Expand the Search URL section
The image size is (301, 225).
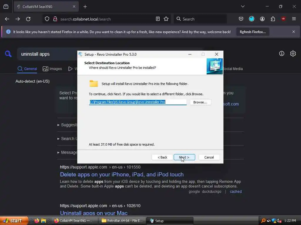(67, 139)
